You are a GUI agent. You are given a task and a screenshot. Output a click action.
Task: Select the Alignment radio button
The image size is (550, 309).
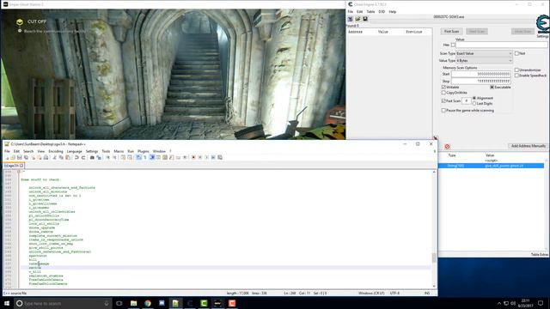(474, 98)
